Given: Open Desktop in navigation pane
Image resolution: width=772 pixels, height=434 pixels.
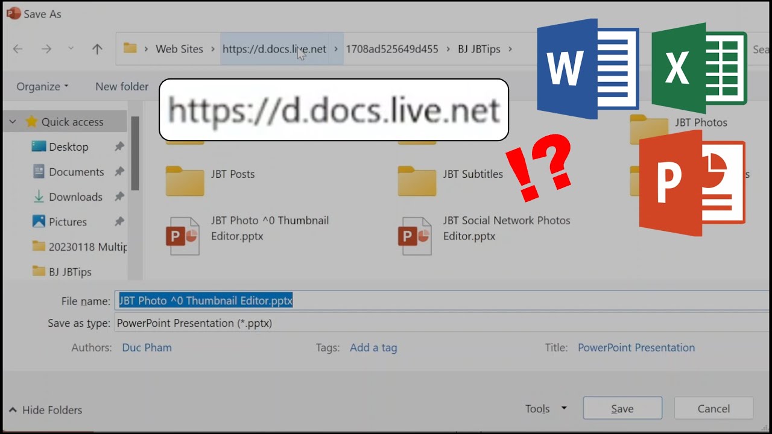Looking at the screenshot, I should pyautogui.click(x=69, y=147).
